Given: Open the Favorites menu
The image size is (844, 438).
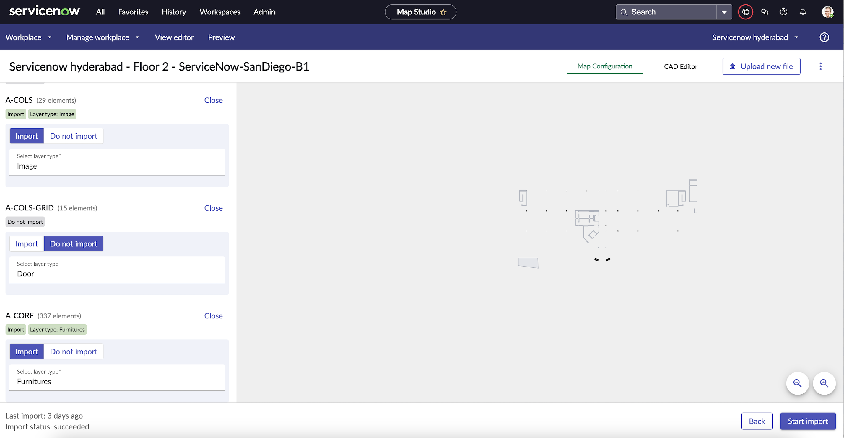Looking at the screenshot, I should coord(133,12).
